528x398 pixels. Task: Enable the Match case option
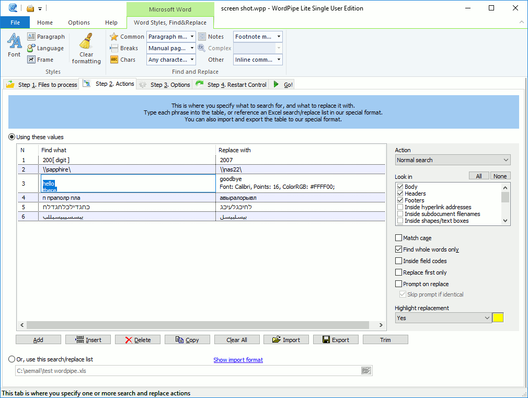coord(398,237)
